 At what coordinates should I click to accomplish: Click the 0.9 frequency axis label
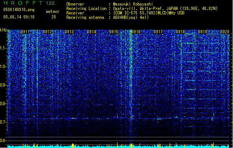point(3,85)
